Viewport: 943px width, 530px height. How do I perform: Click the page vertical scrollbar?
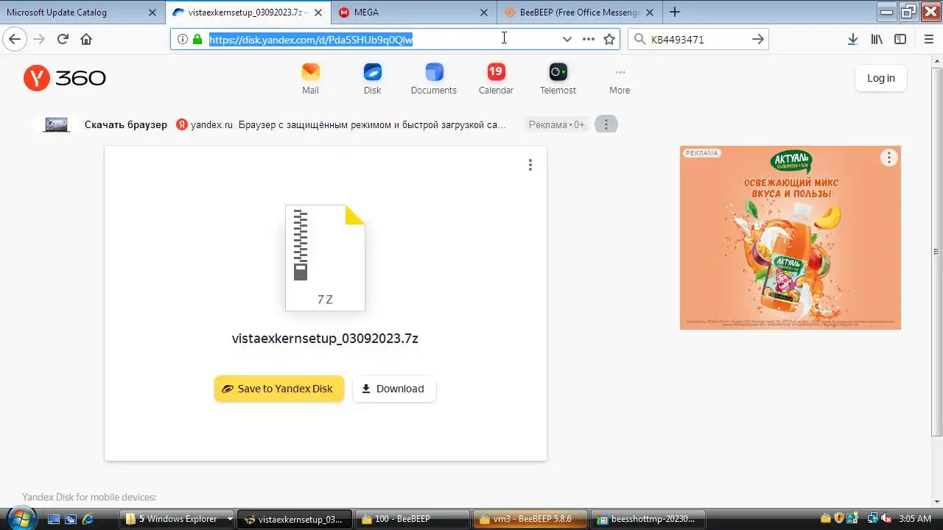pos(936,252)
